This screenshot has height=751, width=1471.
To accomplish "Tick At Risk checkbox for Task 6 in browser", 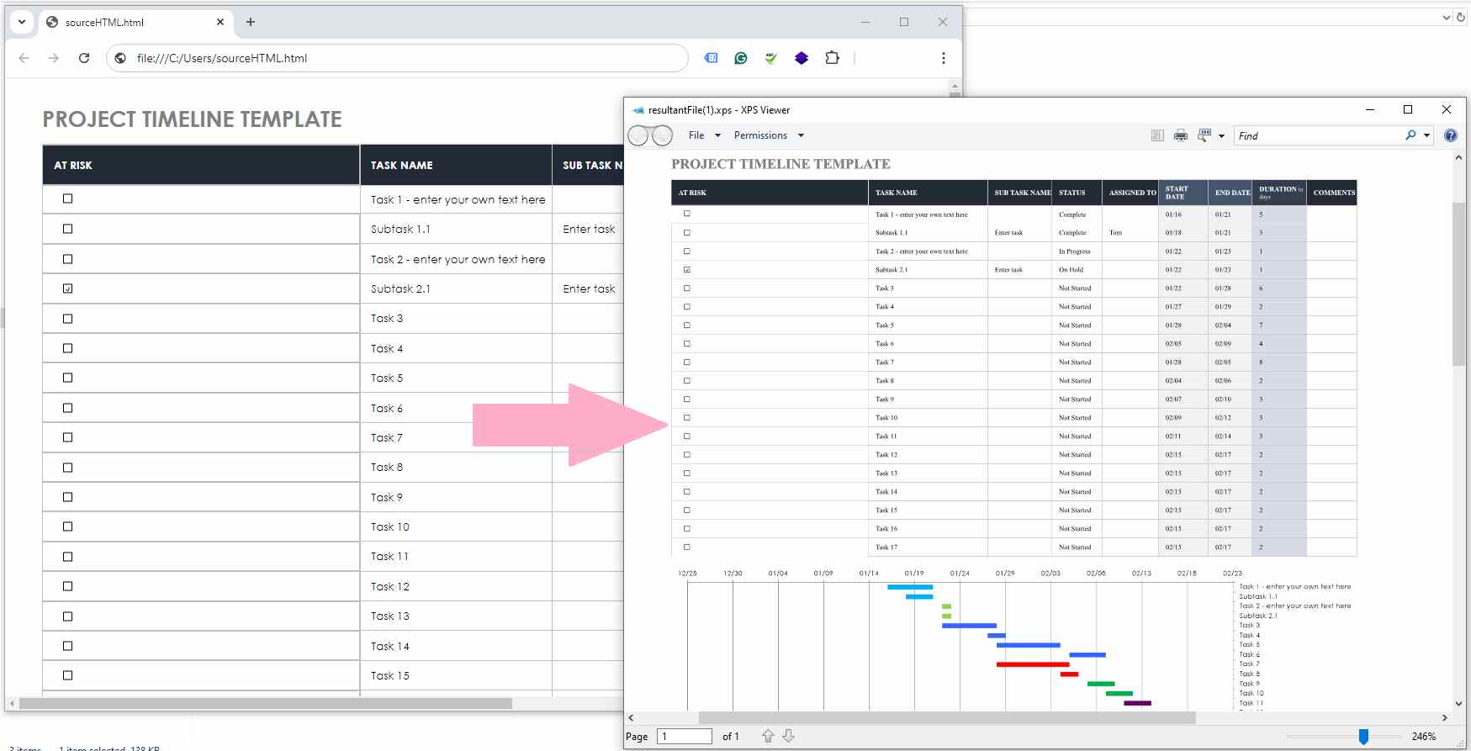I will (68, 408).
